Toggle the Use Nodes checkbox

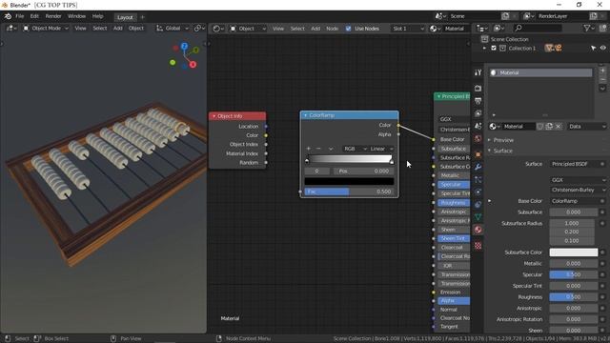click(348, 29)
